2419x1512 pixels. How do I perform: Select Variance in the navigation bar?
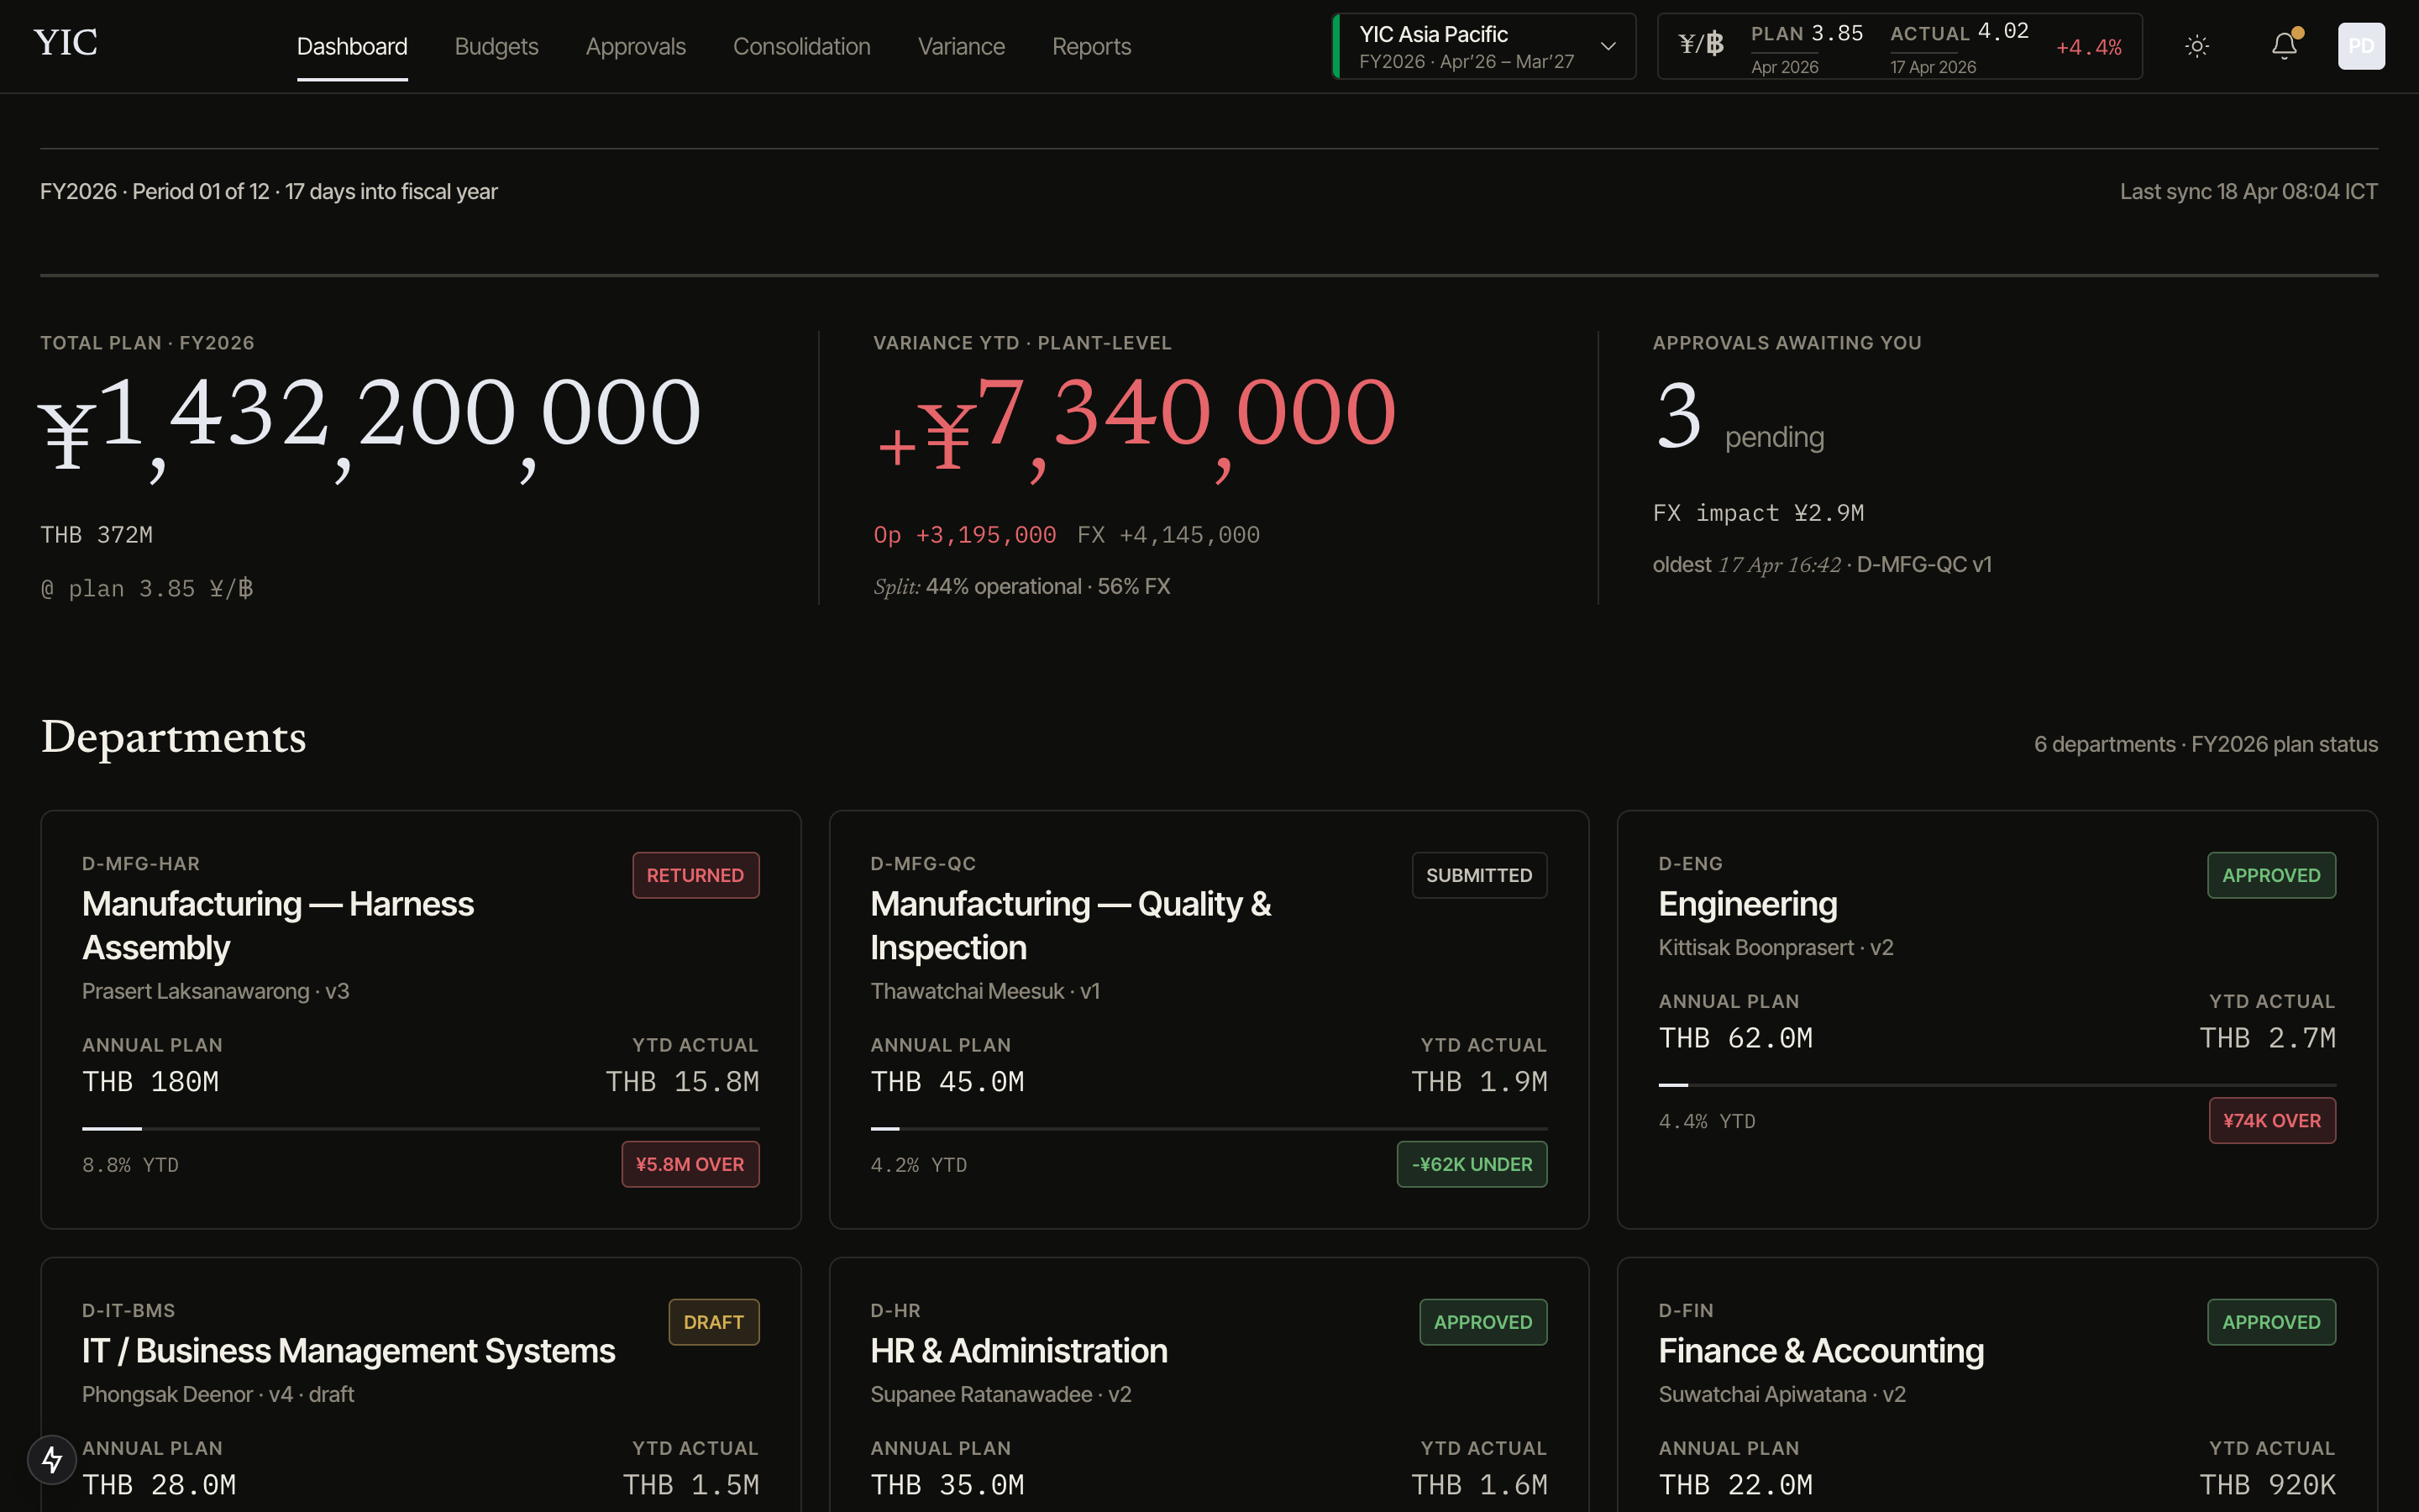(961, 46)
